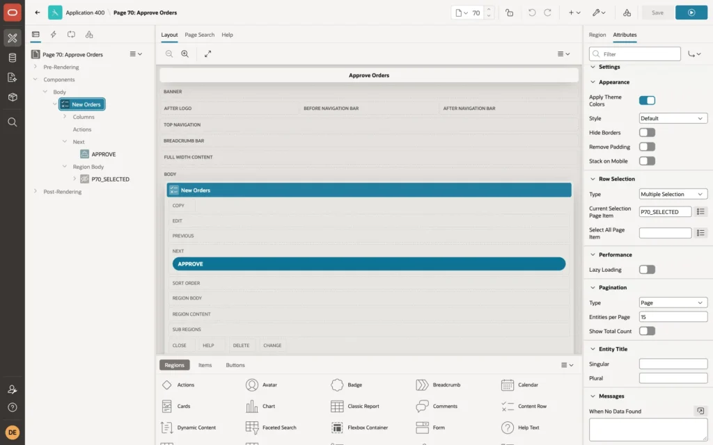
Task: Zoom in the layout view
Action: [185, 54]
